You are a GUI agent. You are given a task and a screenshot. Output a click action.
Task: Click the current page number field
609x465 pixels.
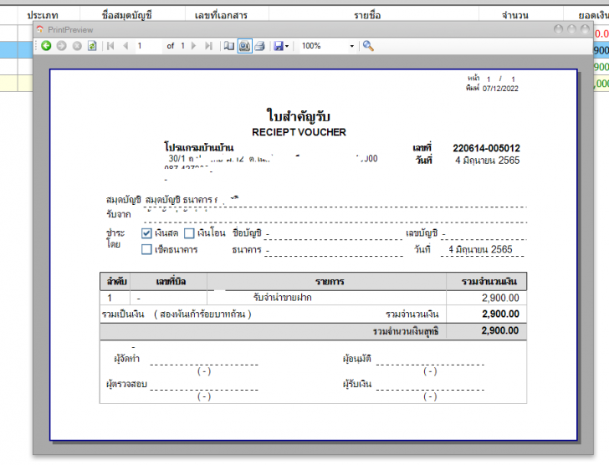[x=149, y=46]
